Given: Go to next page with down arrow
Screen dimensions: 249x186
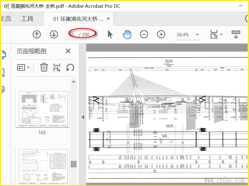Looking at the screenshot, I should click(x=54, y=34).
